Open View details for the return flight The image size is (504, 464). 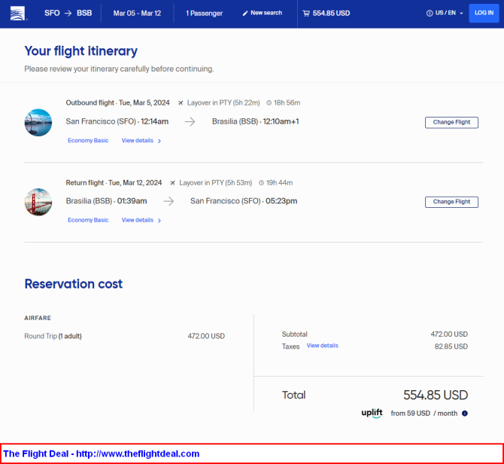138,220
